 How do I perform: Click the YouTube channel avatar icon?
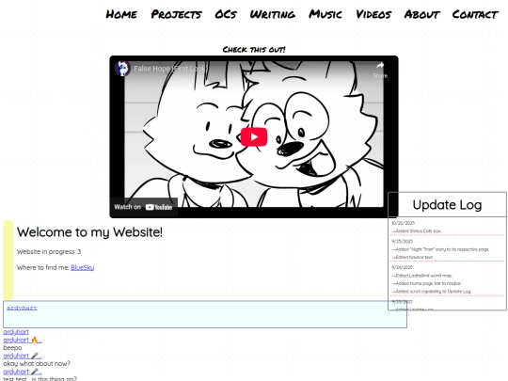[122, 69]
